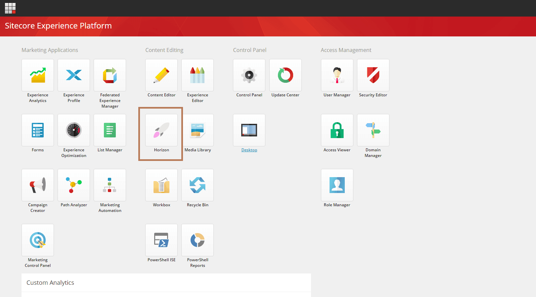This screenshot has width=536, height=297.
Task: Open the Sitecore Desktop tile
Action: (249, 130)
